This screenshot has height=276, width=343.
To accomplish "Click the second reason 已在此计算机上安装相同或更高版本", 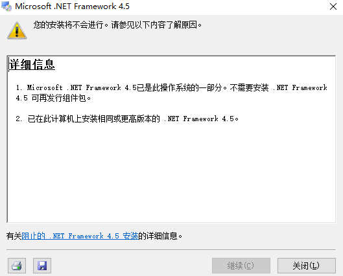I will click(127, 119).
